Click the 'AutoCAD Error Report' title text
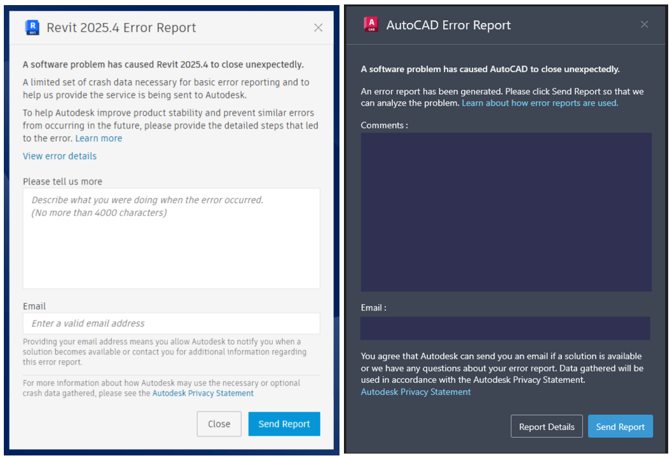The image size is (672, 458). pos(448,25)
